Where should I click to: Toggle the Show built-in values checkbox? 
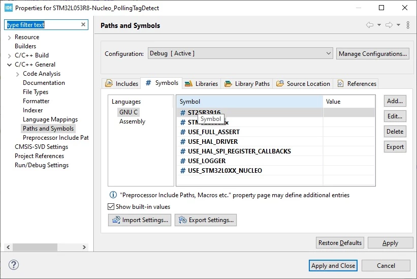point(111,207)
